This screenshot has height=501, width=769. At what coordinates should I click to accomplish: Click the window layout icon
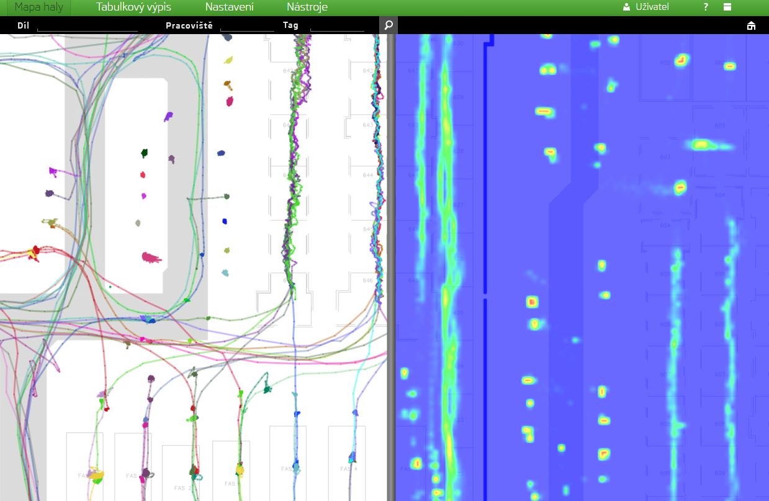tap(727, 7)
